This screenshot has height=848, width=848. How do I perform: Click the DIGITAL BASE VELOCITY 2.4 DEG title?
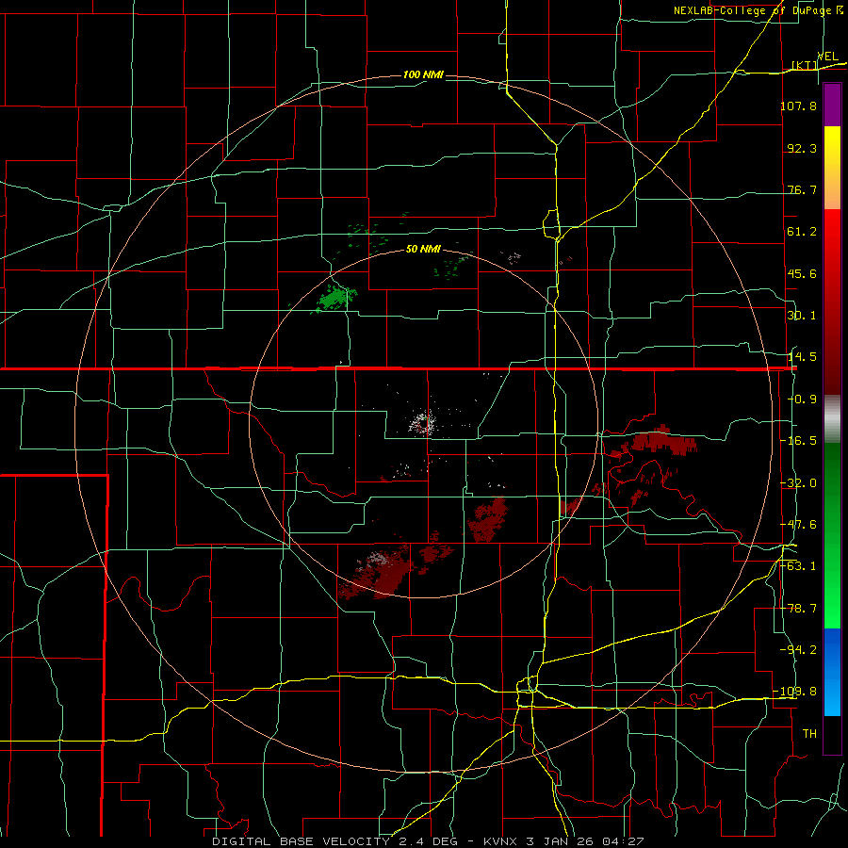pos(334,841)
